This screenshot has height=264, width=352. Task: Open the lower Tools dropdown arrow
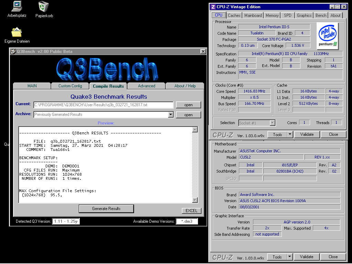point(289,257)
